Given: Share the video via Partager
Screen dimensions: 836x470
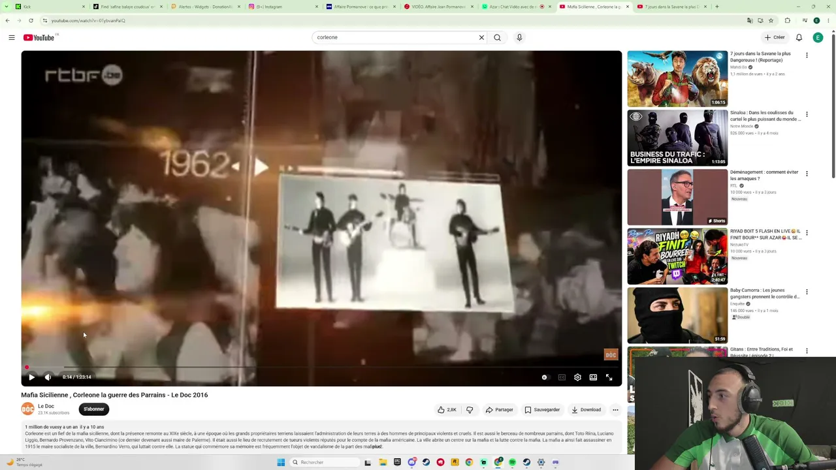Looking at the screenshot, I should coord(500,410).
